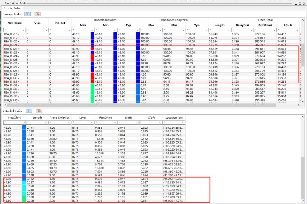Open the Impedance Length(%) Min filter dropdown
The width and height of the screenshot is (307, 204).
point(183,30)
